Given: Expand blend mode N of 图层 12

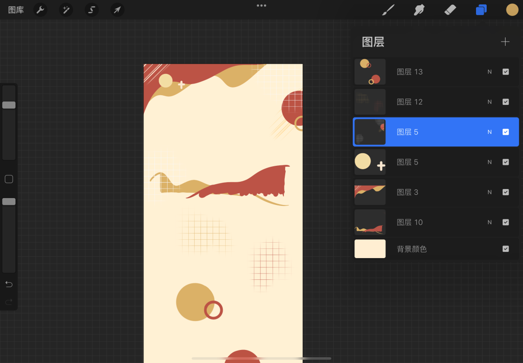Looking at the screenshot, I should (x=490, y=102).
